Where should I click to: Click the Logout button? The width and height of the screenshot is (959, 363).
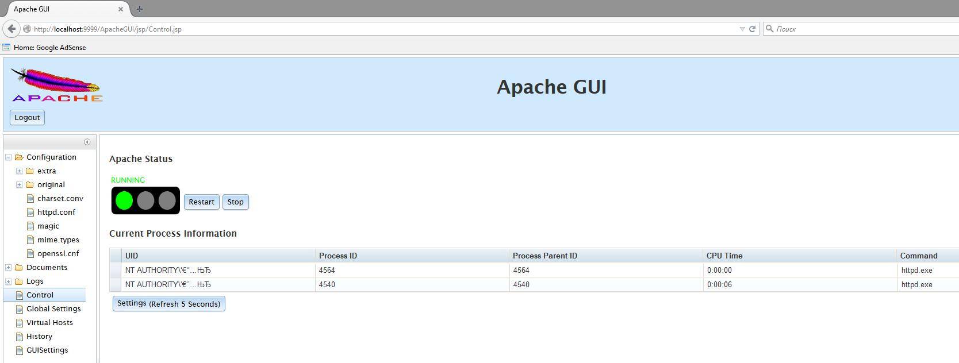pos(27,117)
